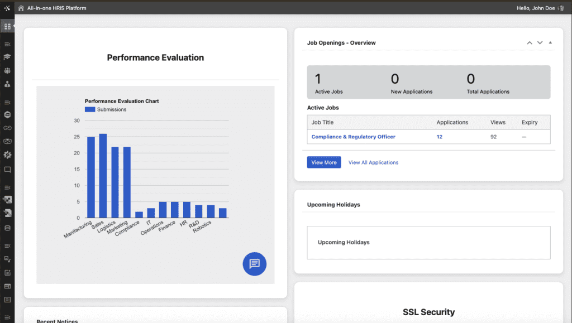Open the View All Applications link
Image resolution: width=572 pixels, height=323 pixels.
(373, 162)
